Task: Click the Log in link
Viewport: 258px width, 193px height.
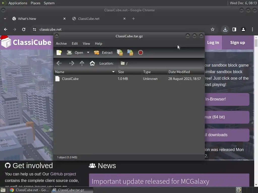Action: tap(213, 42)
